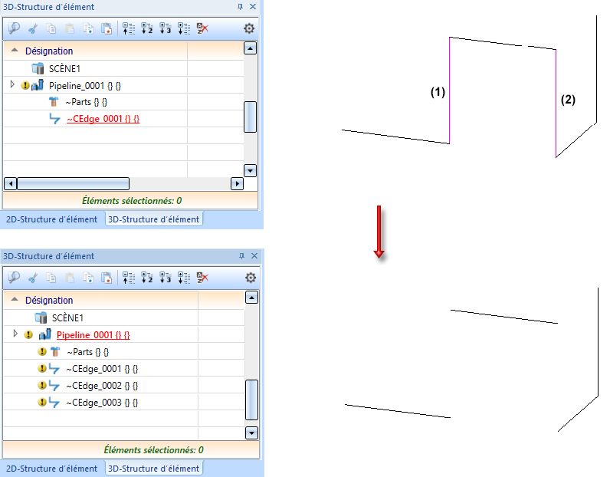Viewport: 610px width, 477px height.
Task: Click scroll-up arrow in upper panel
Action: click(x=250, y=48)
